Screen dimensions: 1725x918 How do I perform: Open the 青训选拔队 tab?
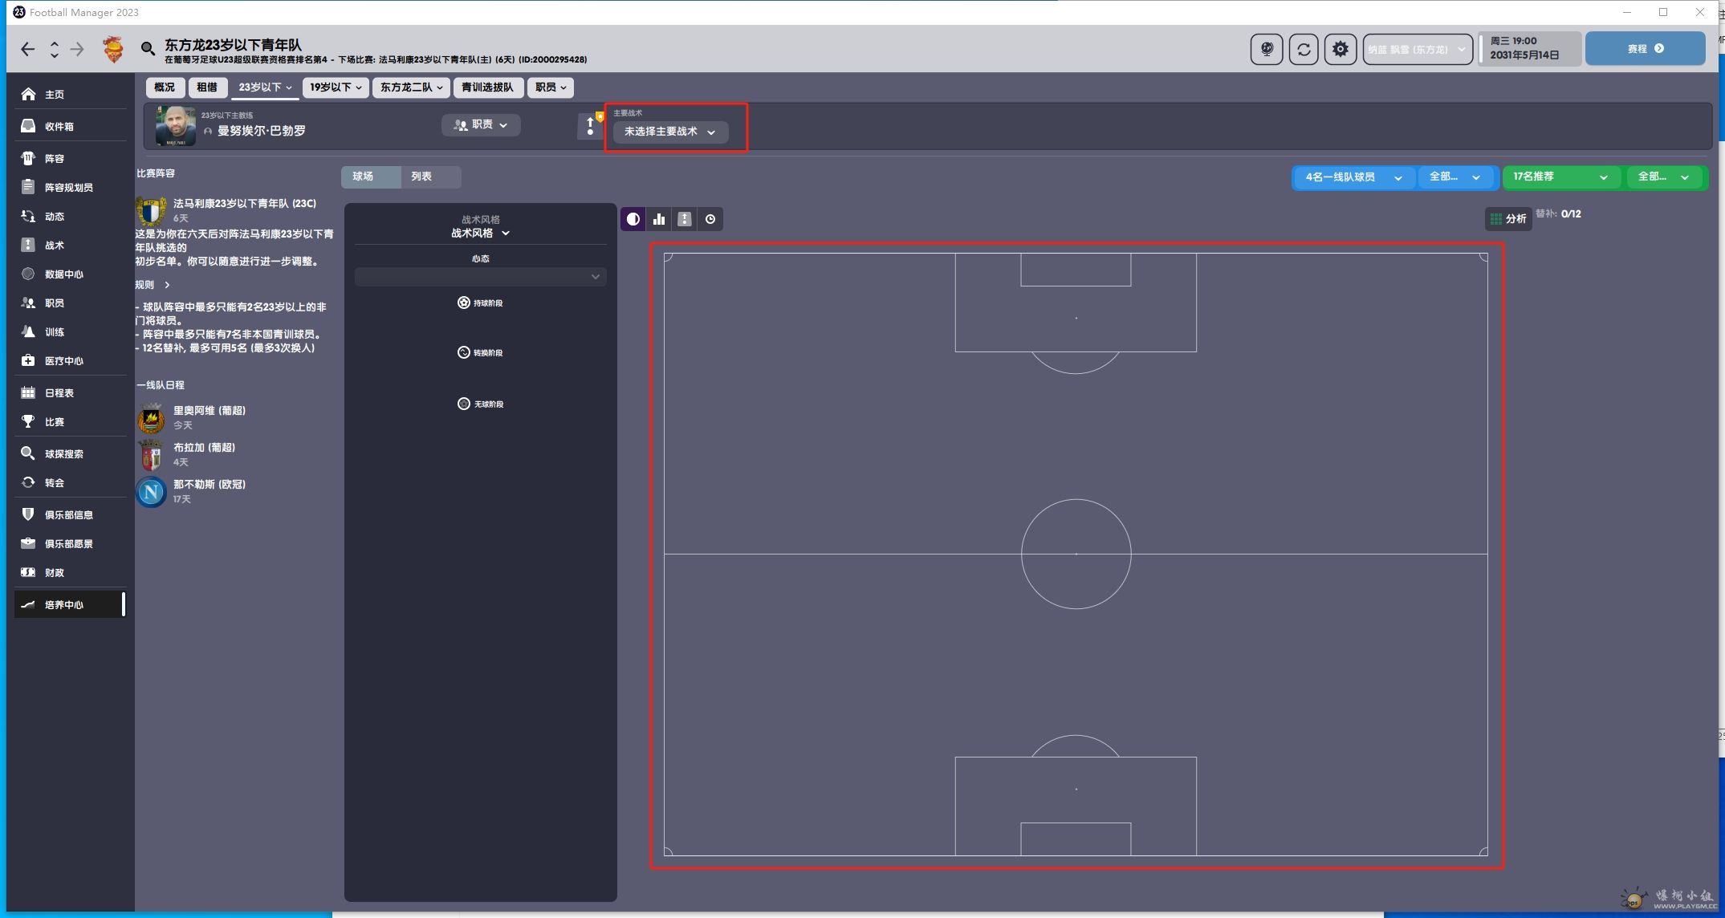point(486,87)
